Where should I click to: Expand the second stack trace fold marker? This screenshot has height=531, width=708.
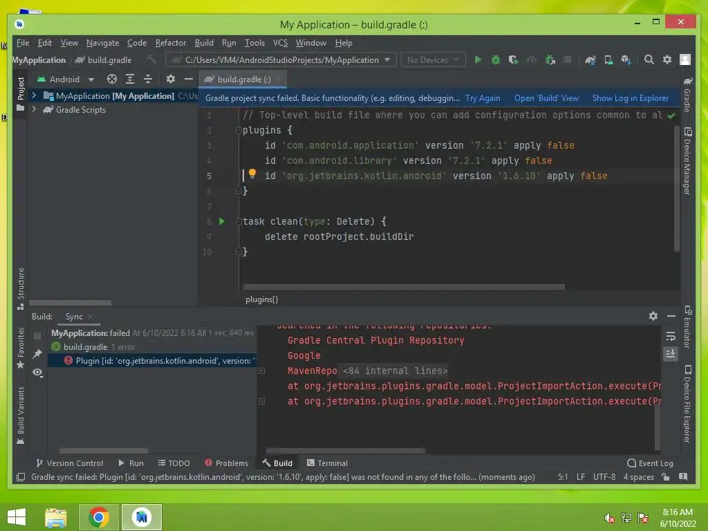pos(261,401)
